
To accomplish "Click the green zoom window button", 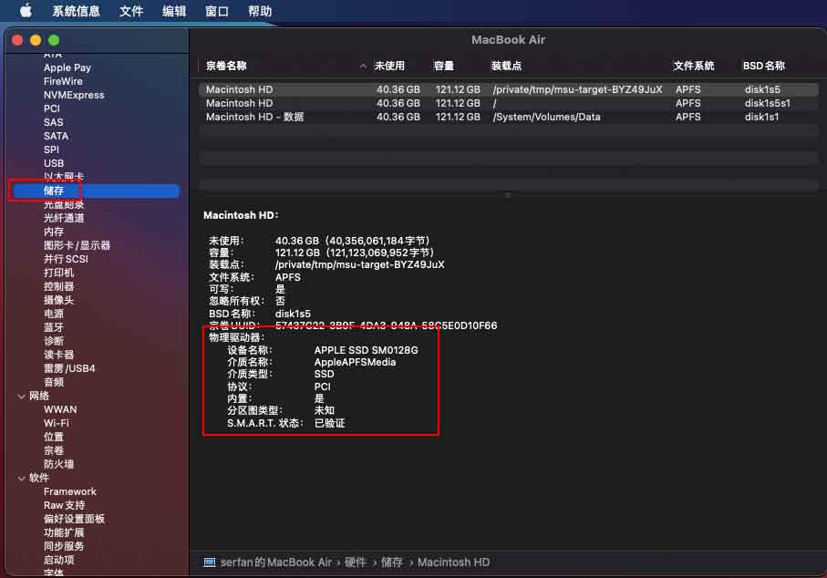I will pos(53,40).
